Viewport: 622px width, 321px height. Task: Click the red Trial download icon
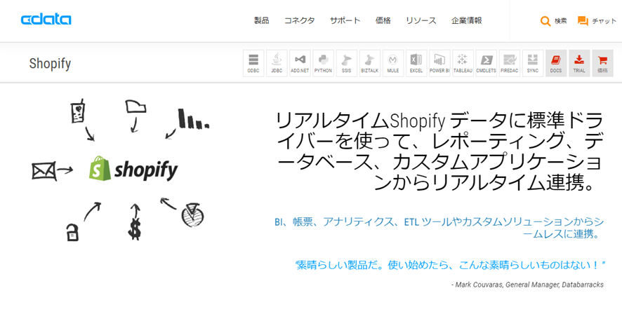tap(579, 63)
